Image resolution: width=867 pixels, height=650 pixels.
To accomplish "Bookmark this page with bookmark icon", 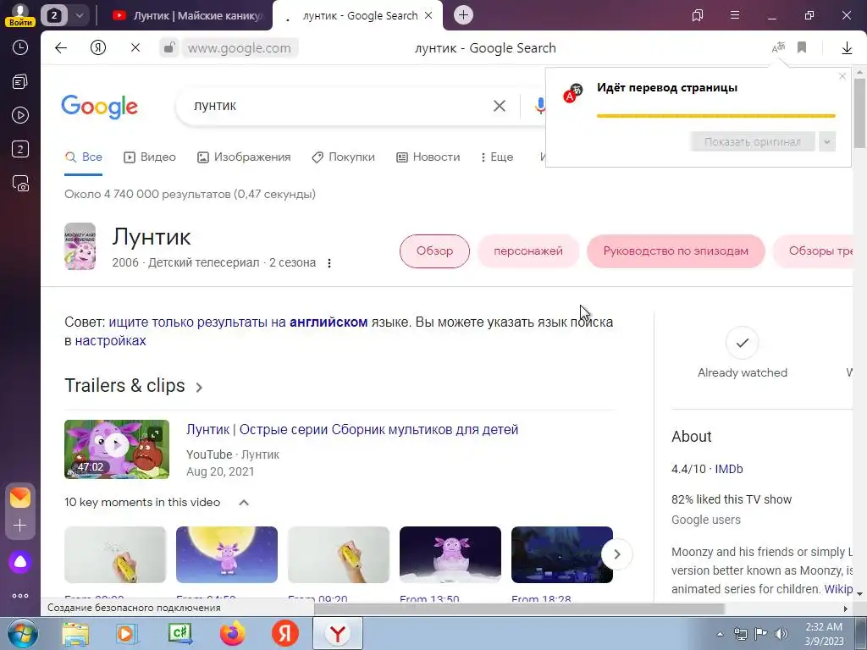I will [802, 47].
